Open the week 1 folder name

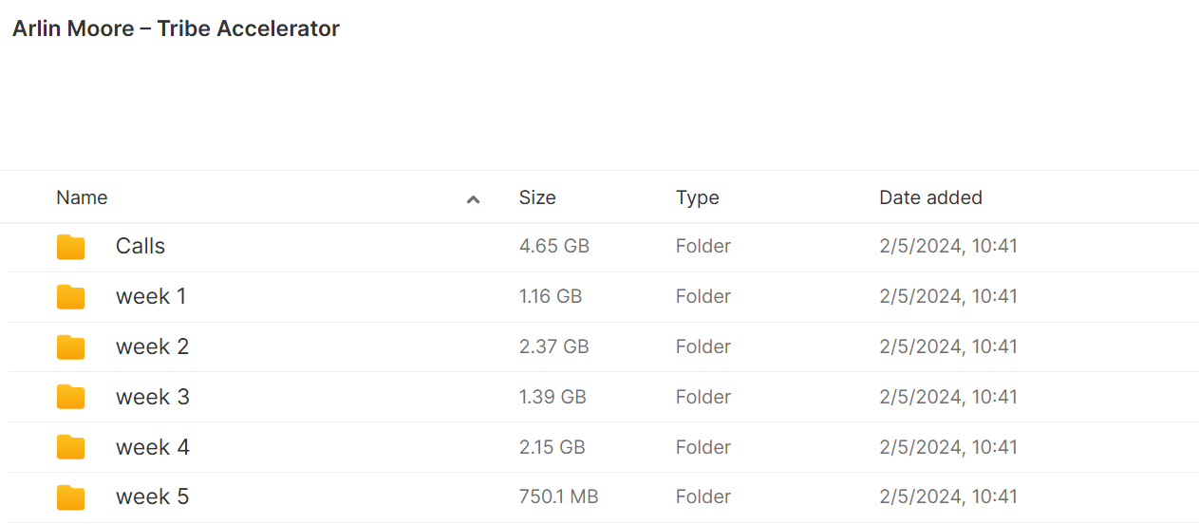click(151, 296)
